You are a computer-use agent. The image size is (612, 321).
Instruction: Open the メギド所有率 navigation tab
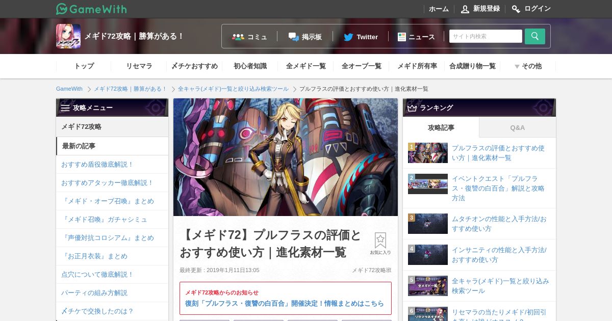417,66
